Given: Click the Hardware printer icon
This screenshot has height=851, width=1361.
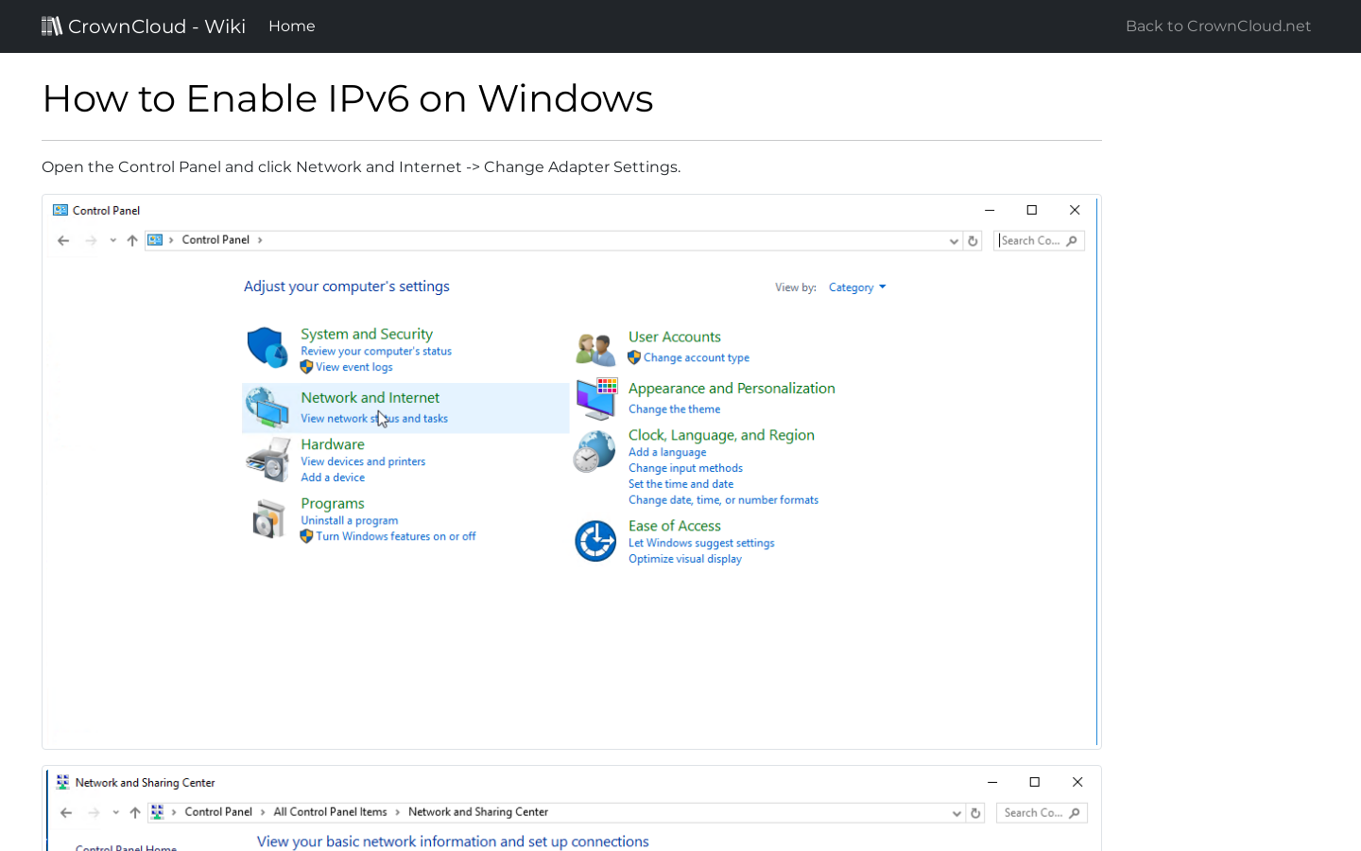Looking at the screenshot, I should (x=268, y=460).
